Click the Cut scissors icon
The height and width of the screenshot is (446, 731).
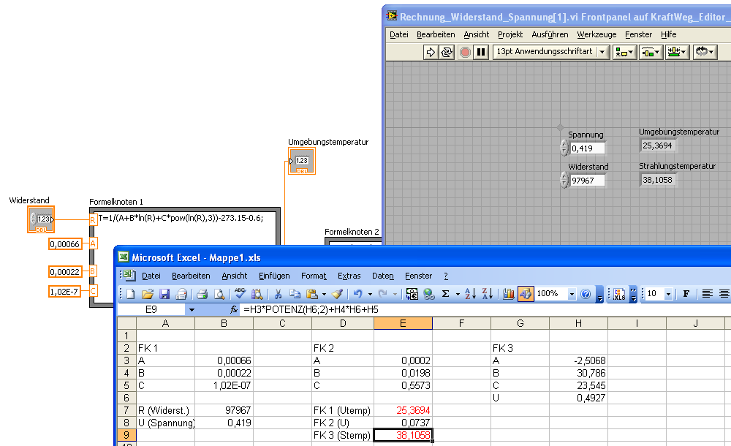(x=278, y=293)
